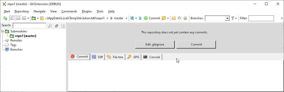Switch to the File tree tab

pyautogui.click(x=115, y=57)
